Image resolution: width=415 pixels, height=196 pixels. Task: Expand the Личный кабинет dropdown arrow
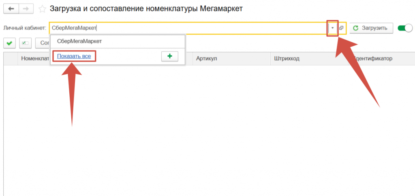click(332, 28)
